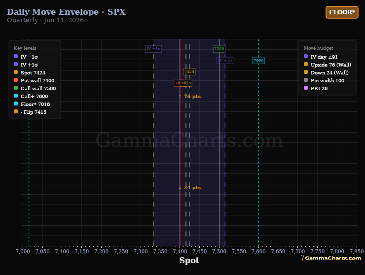365x275 pixels.
Task: Click the 7,500 x-axis tick label
Action: coord(219,251)
